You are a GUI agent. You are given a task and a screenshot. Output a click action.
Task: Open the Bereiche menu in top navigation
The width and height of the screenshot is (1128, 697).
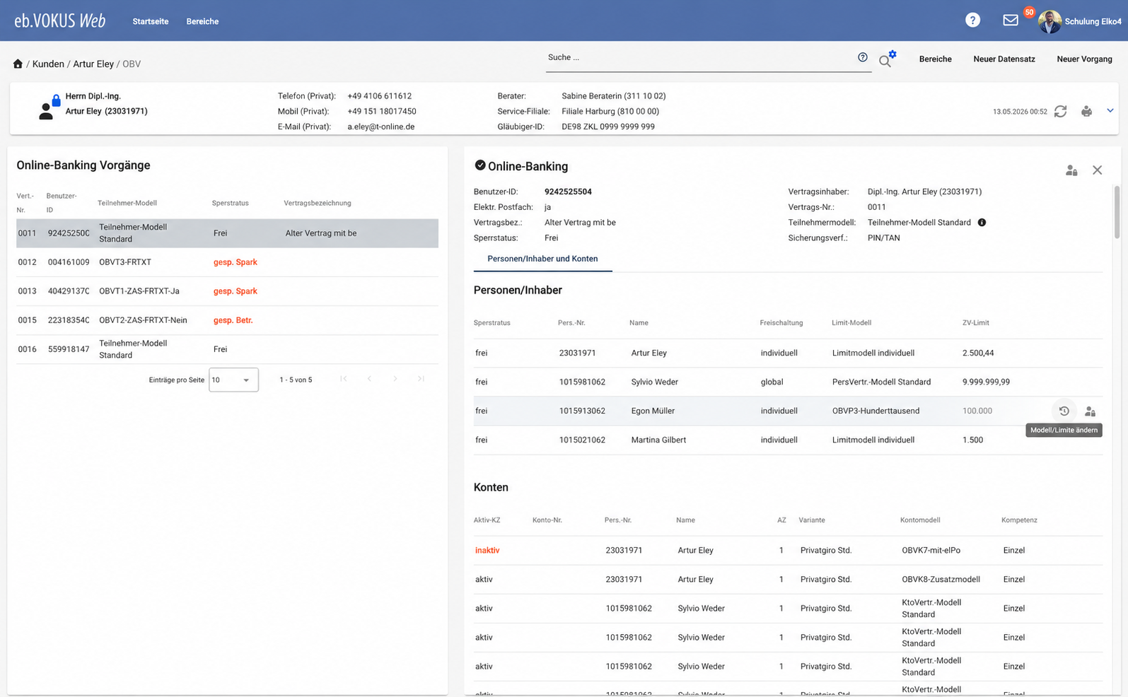coord(202,21)
